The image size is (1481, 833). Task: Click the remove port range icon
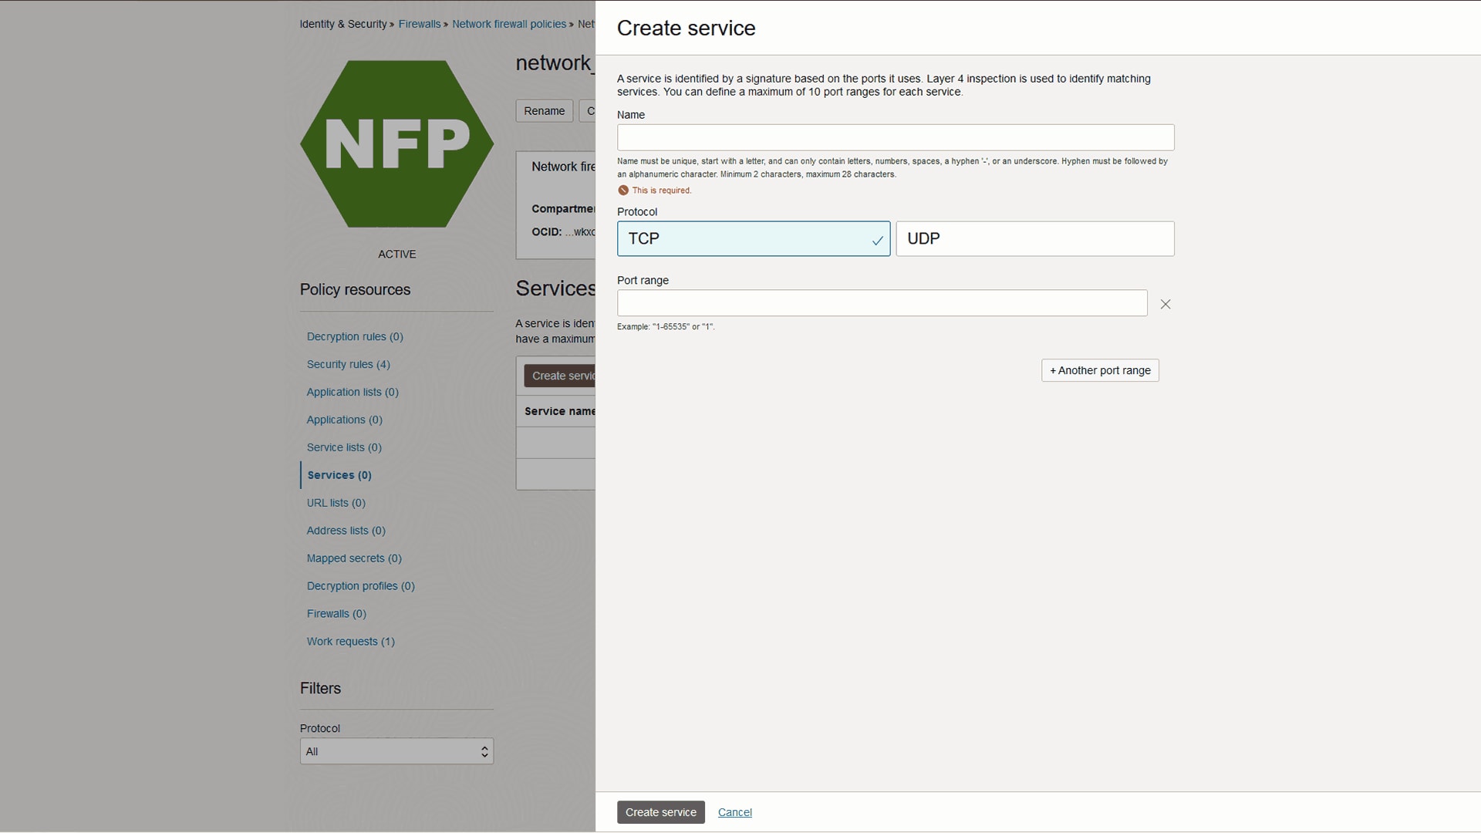coord(1165,304)
